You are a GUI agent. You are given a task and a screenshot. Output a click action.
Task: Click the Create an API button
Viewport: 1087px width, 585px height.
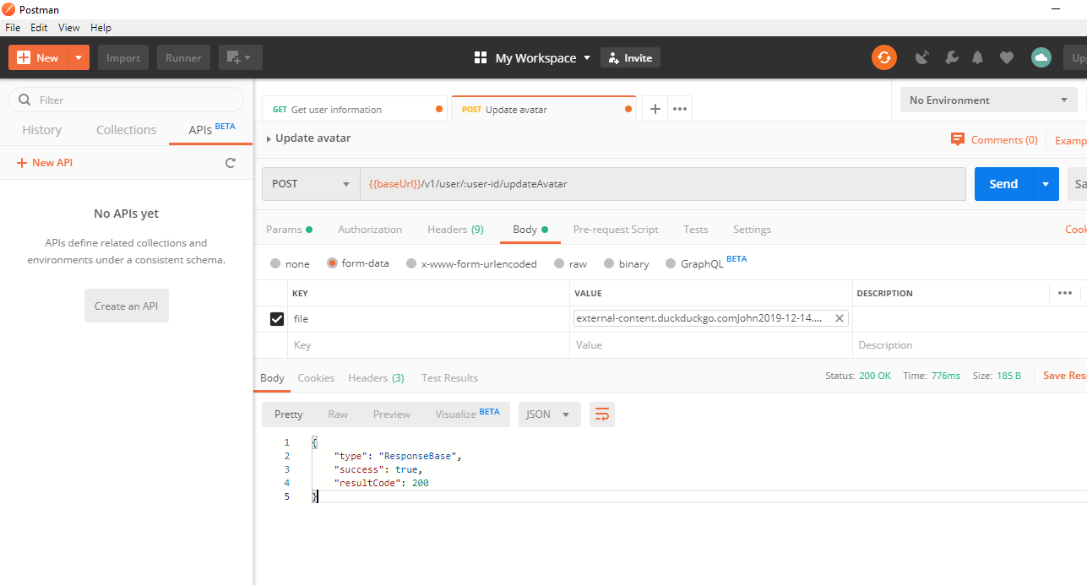tap(127, 306)
